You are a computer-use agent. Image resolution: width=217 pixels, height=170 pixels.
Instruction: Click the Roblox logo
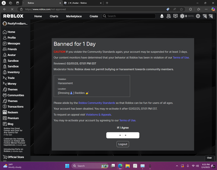click(x=13, y=16)
